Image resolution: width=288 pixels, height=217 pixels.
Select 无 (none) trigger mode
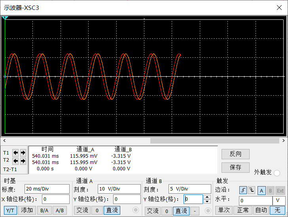click(x=277, y=210)
